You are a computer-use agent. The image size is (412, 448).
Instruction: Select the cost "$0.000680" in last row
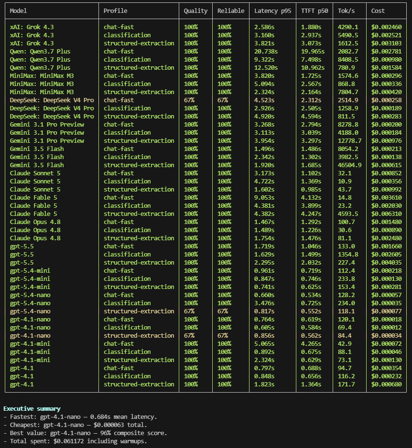[x=386, y=384]
